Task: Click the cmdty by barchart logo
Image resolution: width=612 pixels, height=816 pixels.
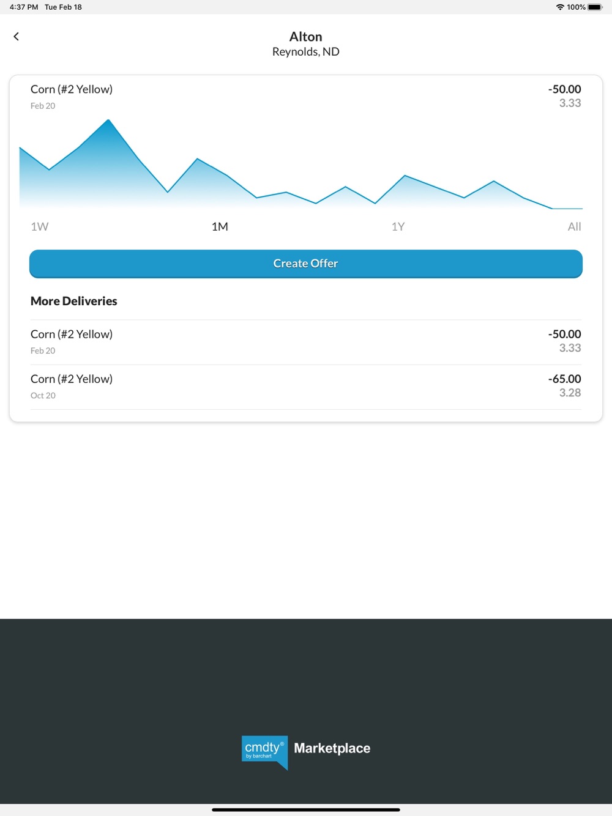Action: click(x=264, y=752)
